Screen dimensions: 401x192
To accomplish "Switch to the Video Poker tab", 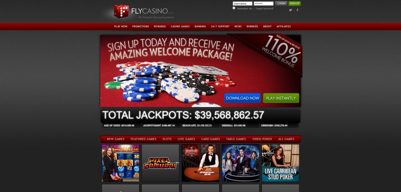I will click(262, 139).
